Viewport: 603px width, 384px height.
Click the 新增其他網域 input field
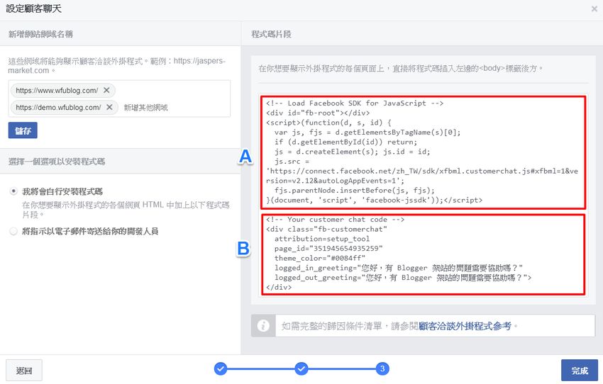click(145, 108)
